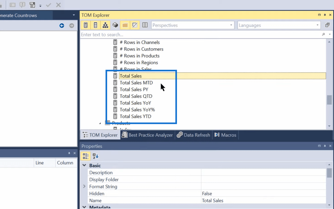
Task: Click the measure icon beside Total Sales YTD
Action: pyautogui.click(x=115, y=116)
